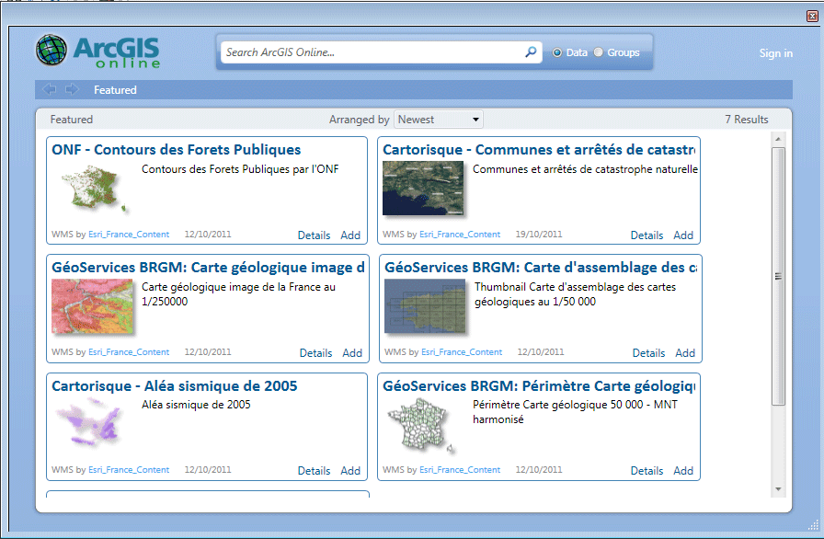Click the search magnifier icon
Image resolution: width=824 pixels, height=539 pixels.
point(531,52)
